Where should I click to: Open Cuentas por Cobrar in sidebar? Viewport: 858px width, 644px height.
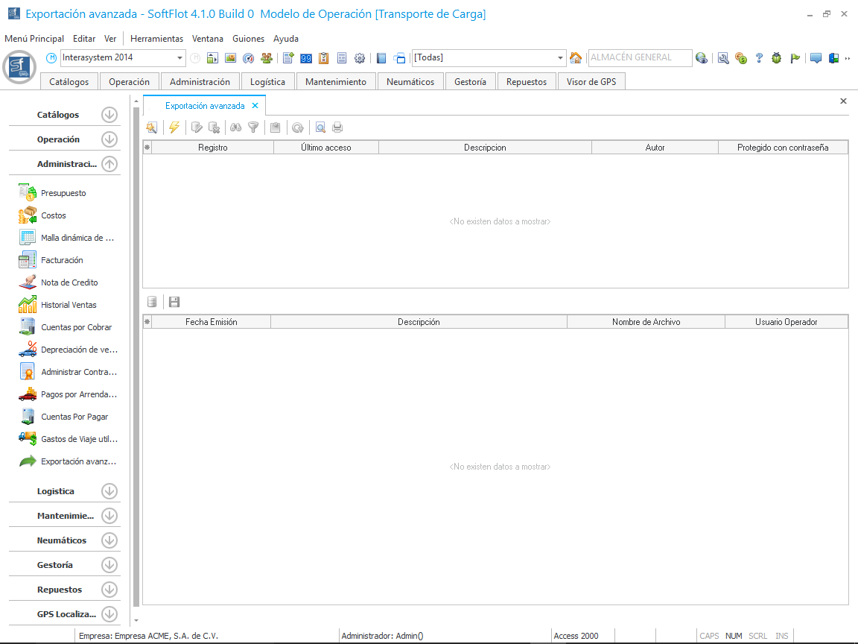tap(76, 327)
